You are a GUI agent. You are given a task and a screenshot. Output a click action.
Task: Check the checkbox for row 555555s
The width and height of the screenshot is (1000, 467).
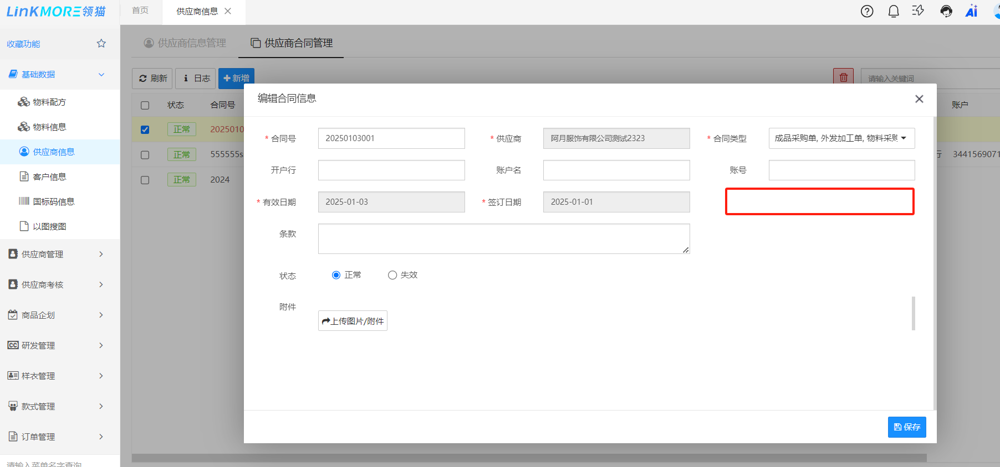(x=145, y=155)
